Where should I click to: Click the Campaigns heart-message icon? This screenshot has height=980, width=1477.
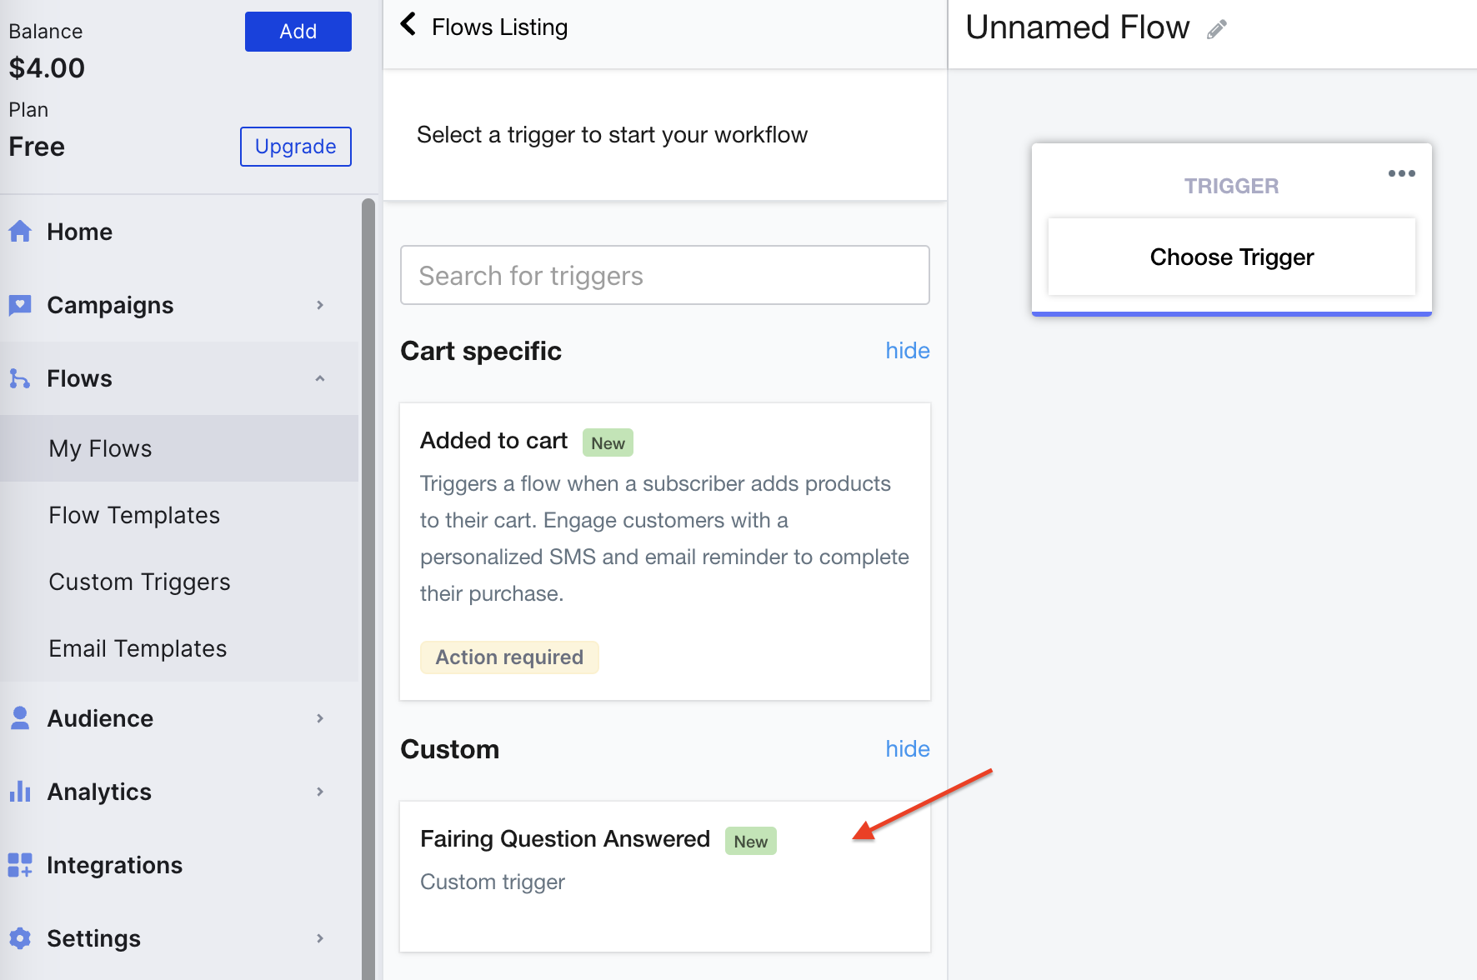coord(20,305)
